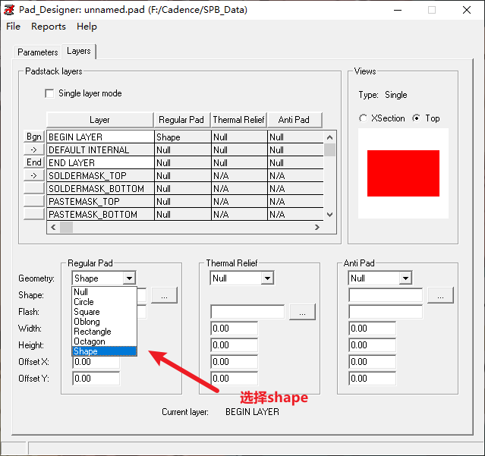485x456 pixels.
Task: Expand the Anti Pad geometry dropdown
Action: pyautogui.click(x=405, y=278)
